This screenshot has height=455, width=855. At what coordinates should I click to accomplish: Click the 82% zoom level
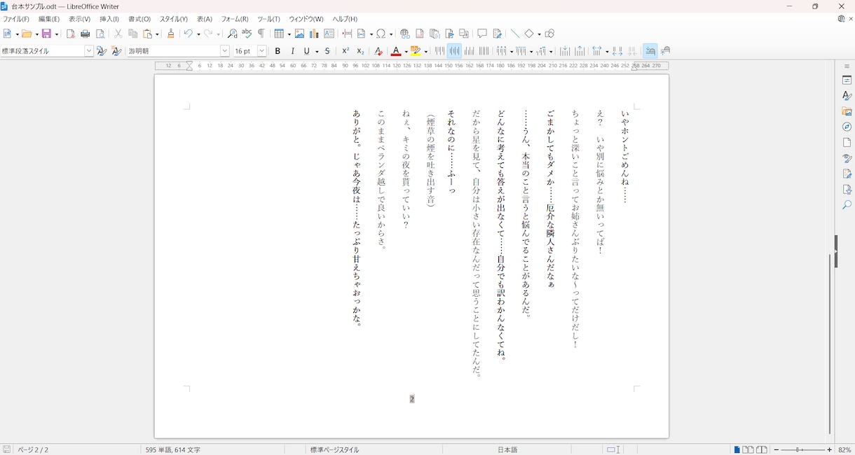click(845, 450)
